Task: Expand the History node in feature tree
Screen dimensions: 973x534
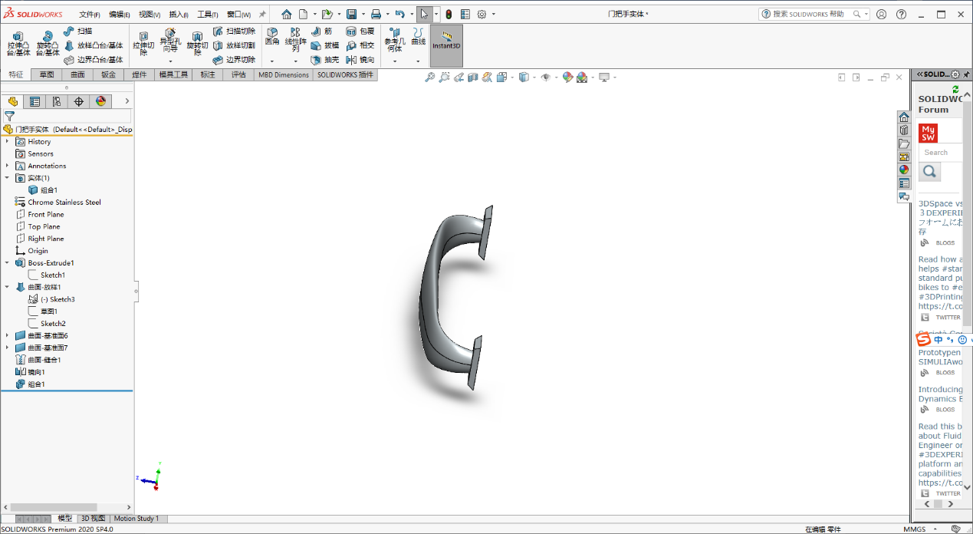Action: [x=8, y=141]
